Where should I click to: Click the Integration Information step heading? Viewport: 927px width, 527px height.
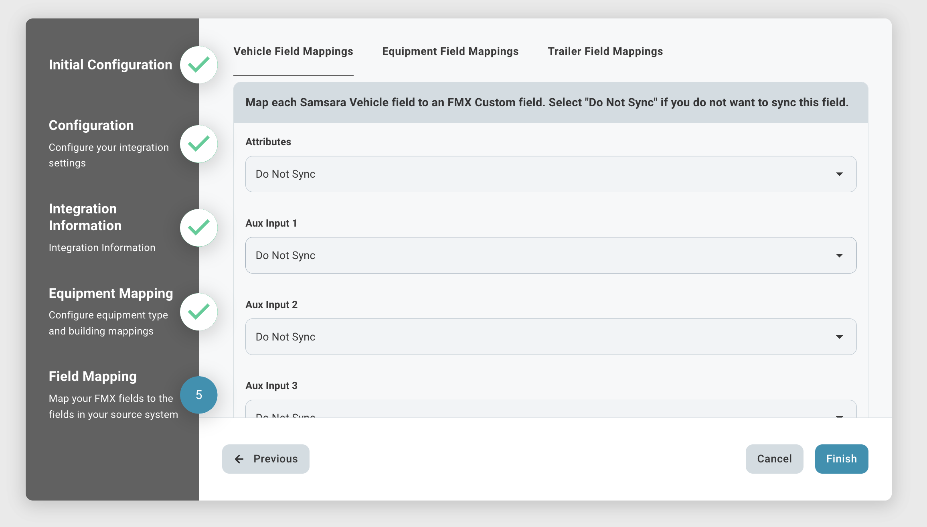(85, 217)
